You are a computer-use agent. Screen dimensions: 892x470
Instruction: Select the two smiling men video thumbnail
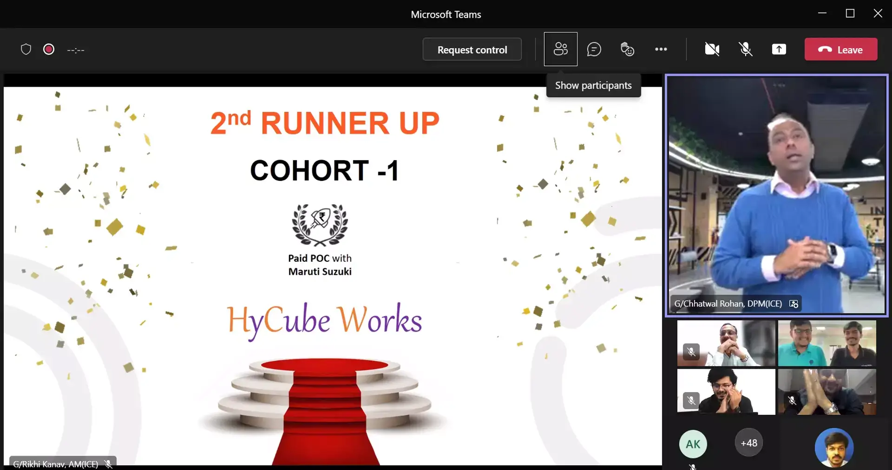tap(827, 343)
